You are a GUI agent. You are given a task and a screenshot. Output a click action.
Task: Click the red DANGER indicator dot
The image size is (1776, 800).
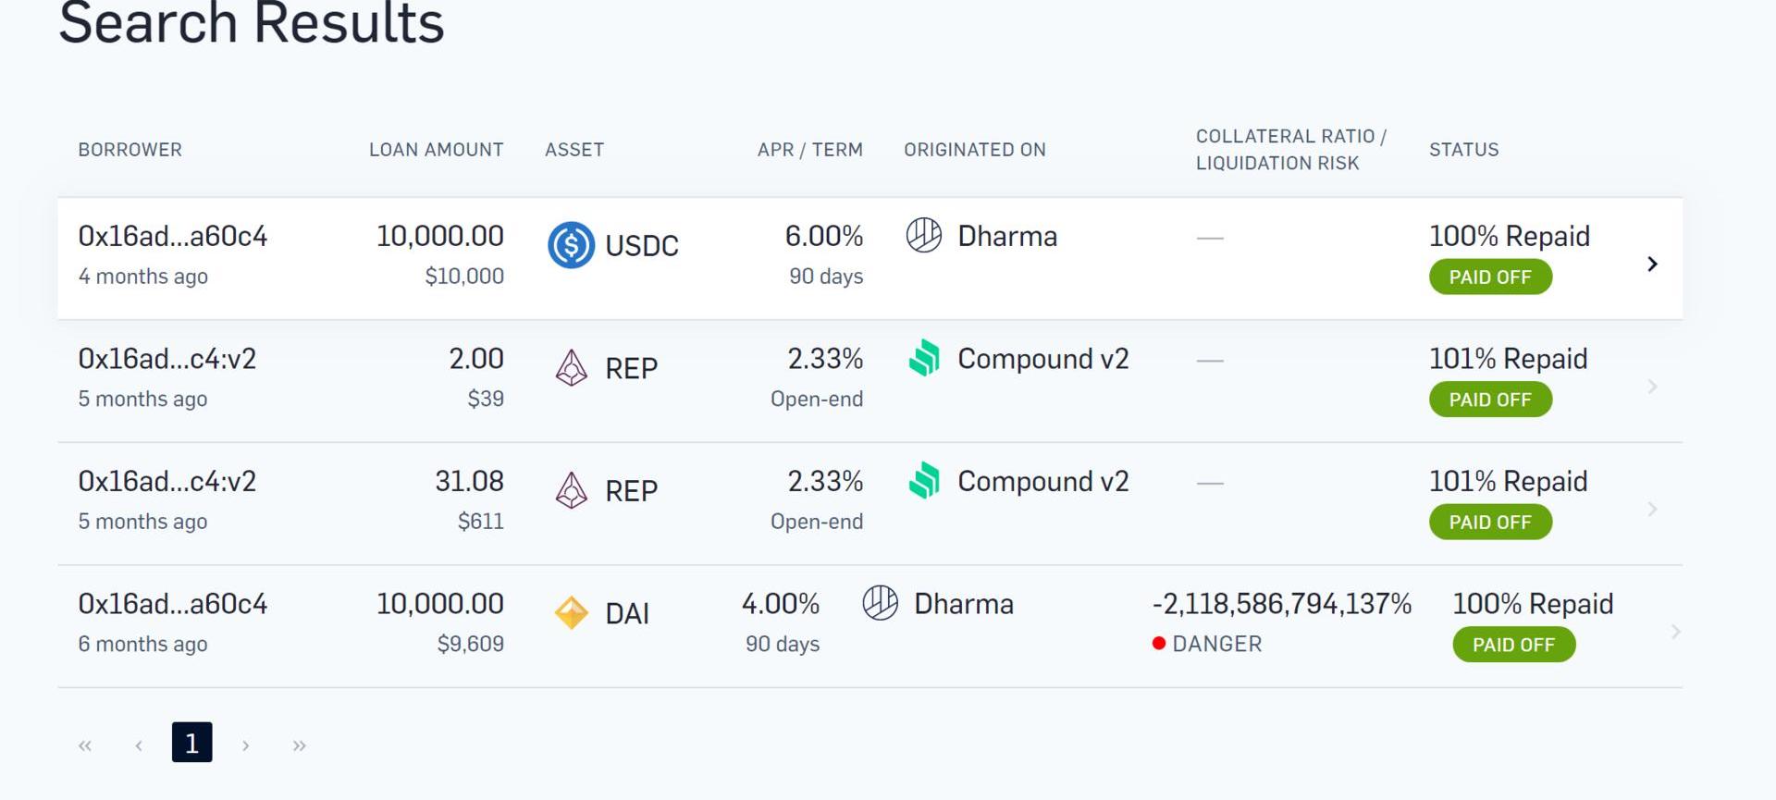(1158, 644)
